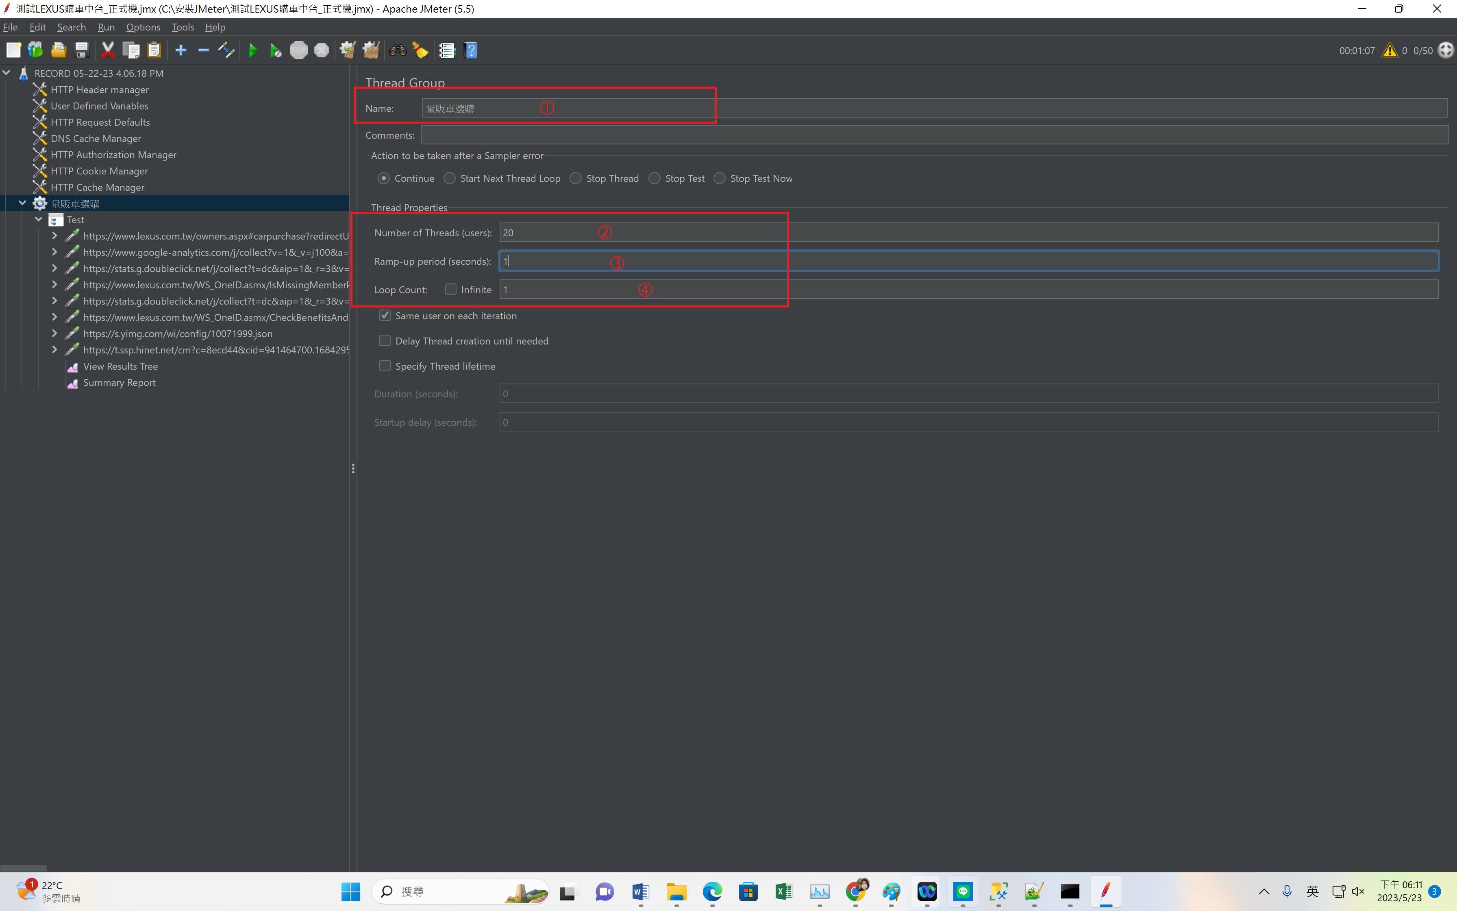
Task: Open the Search menu
Action: tap(72, 27)
